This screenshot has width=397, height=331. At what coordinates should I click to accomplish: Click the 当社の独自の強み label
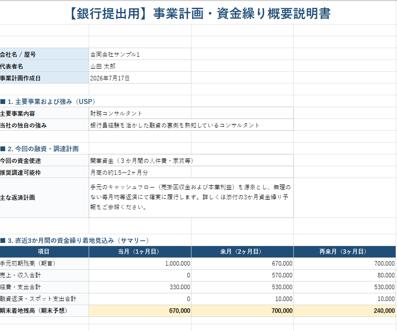point(44,125)
